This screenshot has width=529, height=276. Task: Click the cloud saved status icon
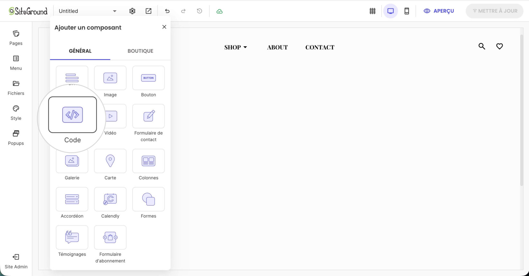coord(220,11)
